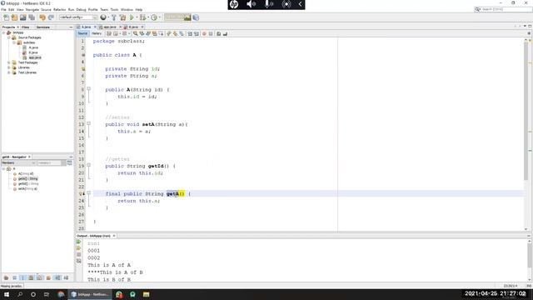Toggle Bookmark in editor toolbar

click(182, 33)
